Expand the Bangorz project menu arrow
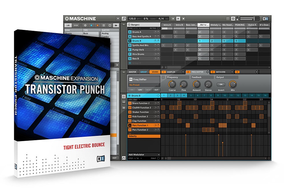The image size is (284, 192). click(129, 24)
